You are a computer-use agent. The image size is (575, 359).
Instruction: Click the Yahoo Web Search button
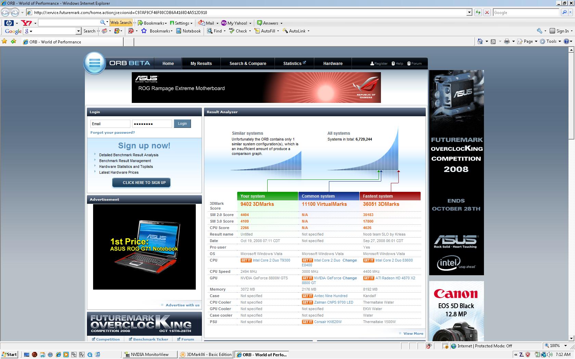pos(121,23)
